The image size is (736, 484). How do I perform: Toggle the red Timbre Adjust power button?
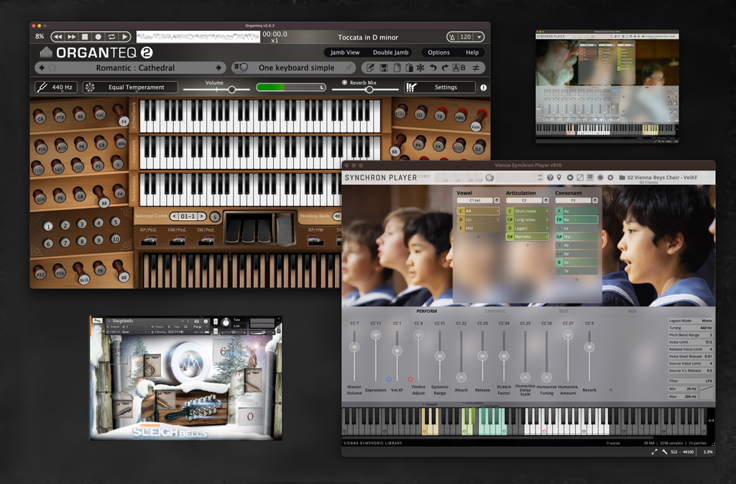point(410,379)
